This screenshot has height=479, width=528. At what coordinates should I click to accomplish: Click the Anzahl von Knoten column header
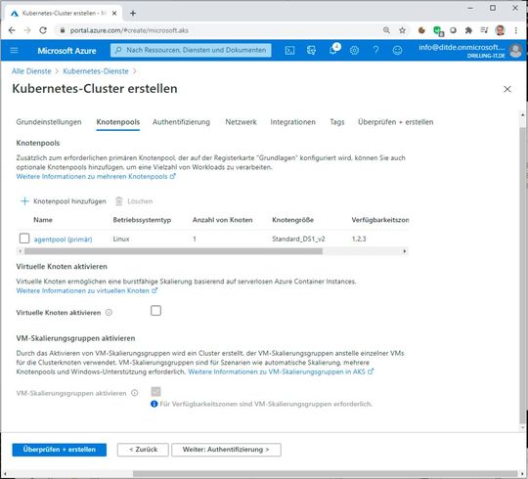(222, 220)
